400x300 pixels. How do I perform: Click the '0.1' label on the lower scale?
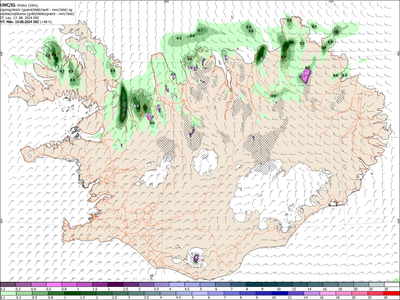[3, 298]
